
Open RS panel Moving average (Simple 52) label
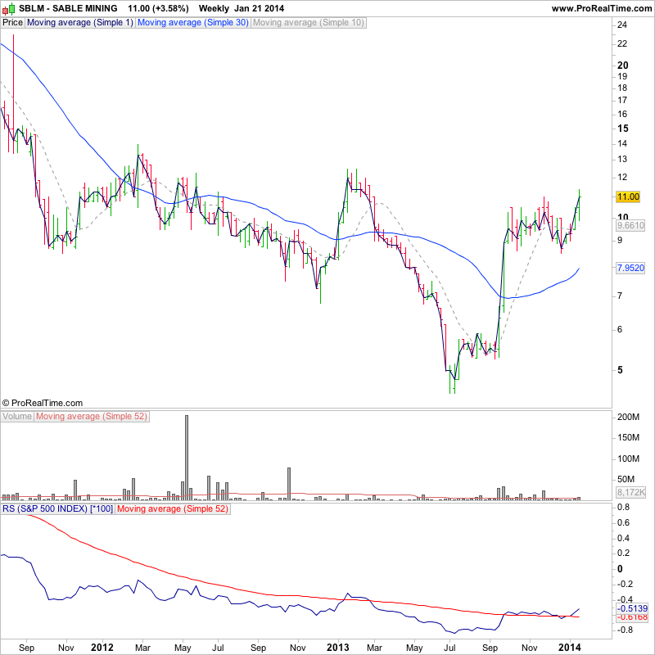[x=173, y=508]
